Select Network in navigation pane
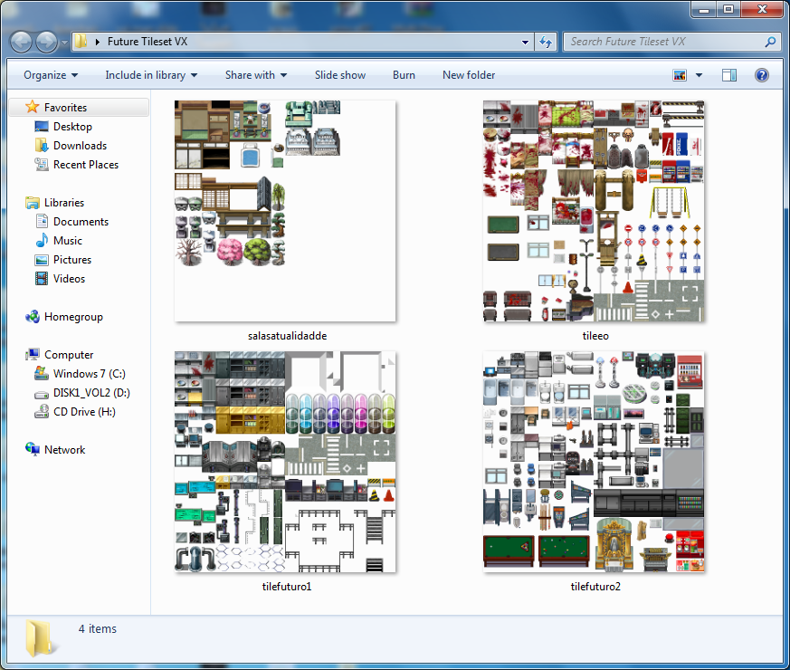790x670 pixels. (x=64, y=450)
